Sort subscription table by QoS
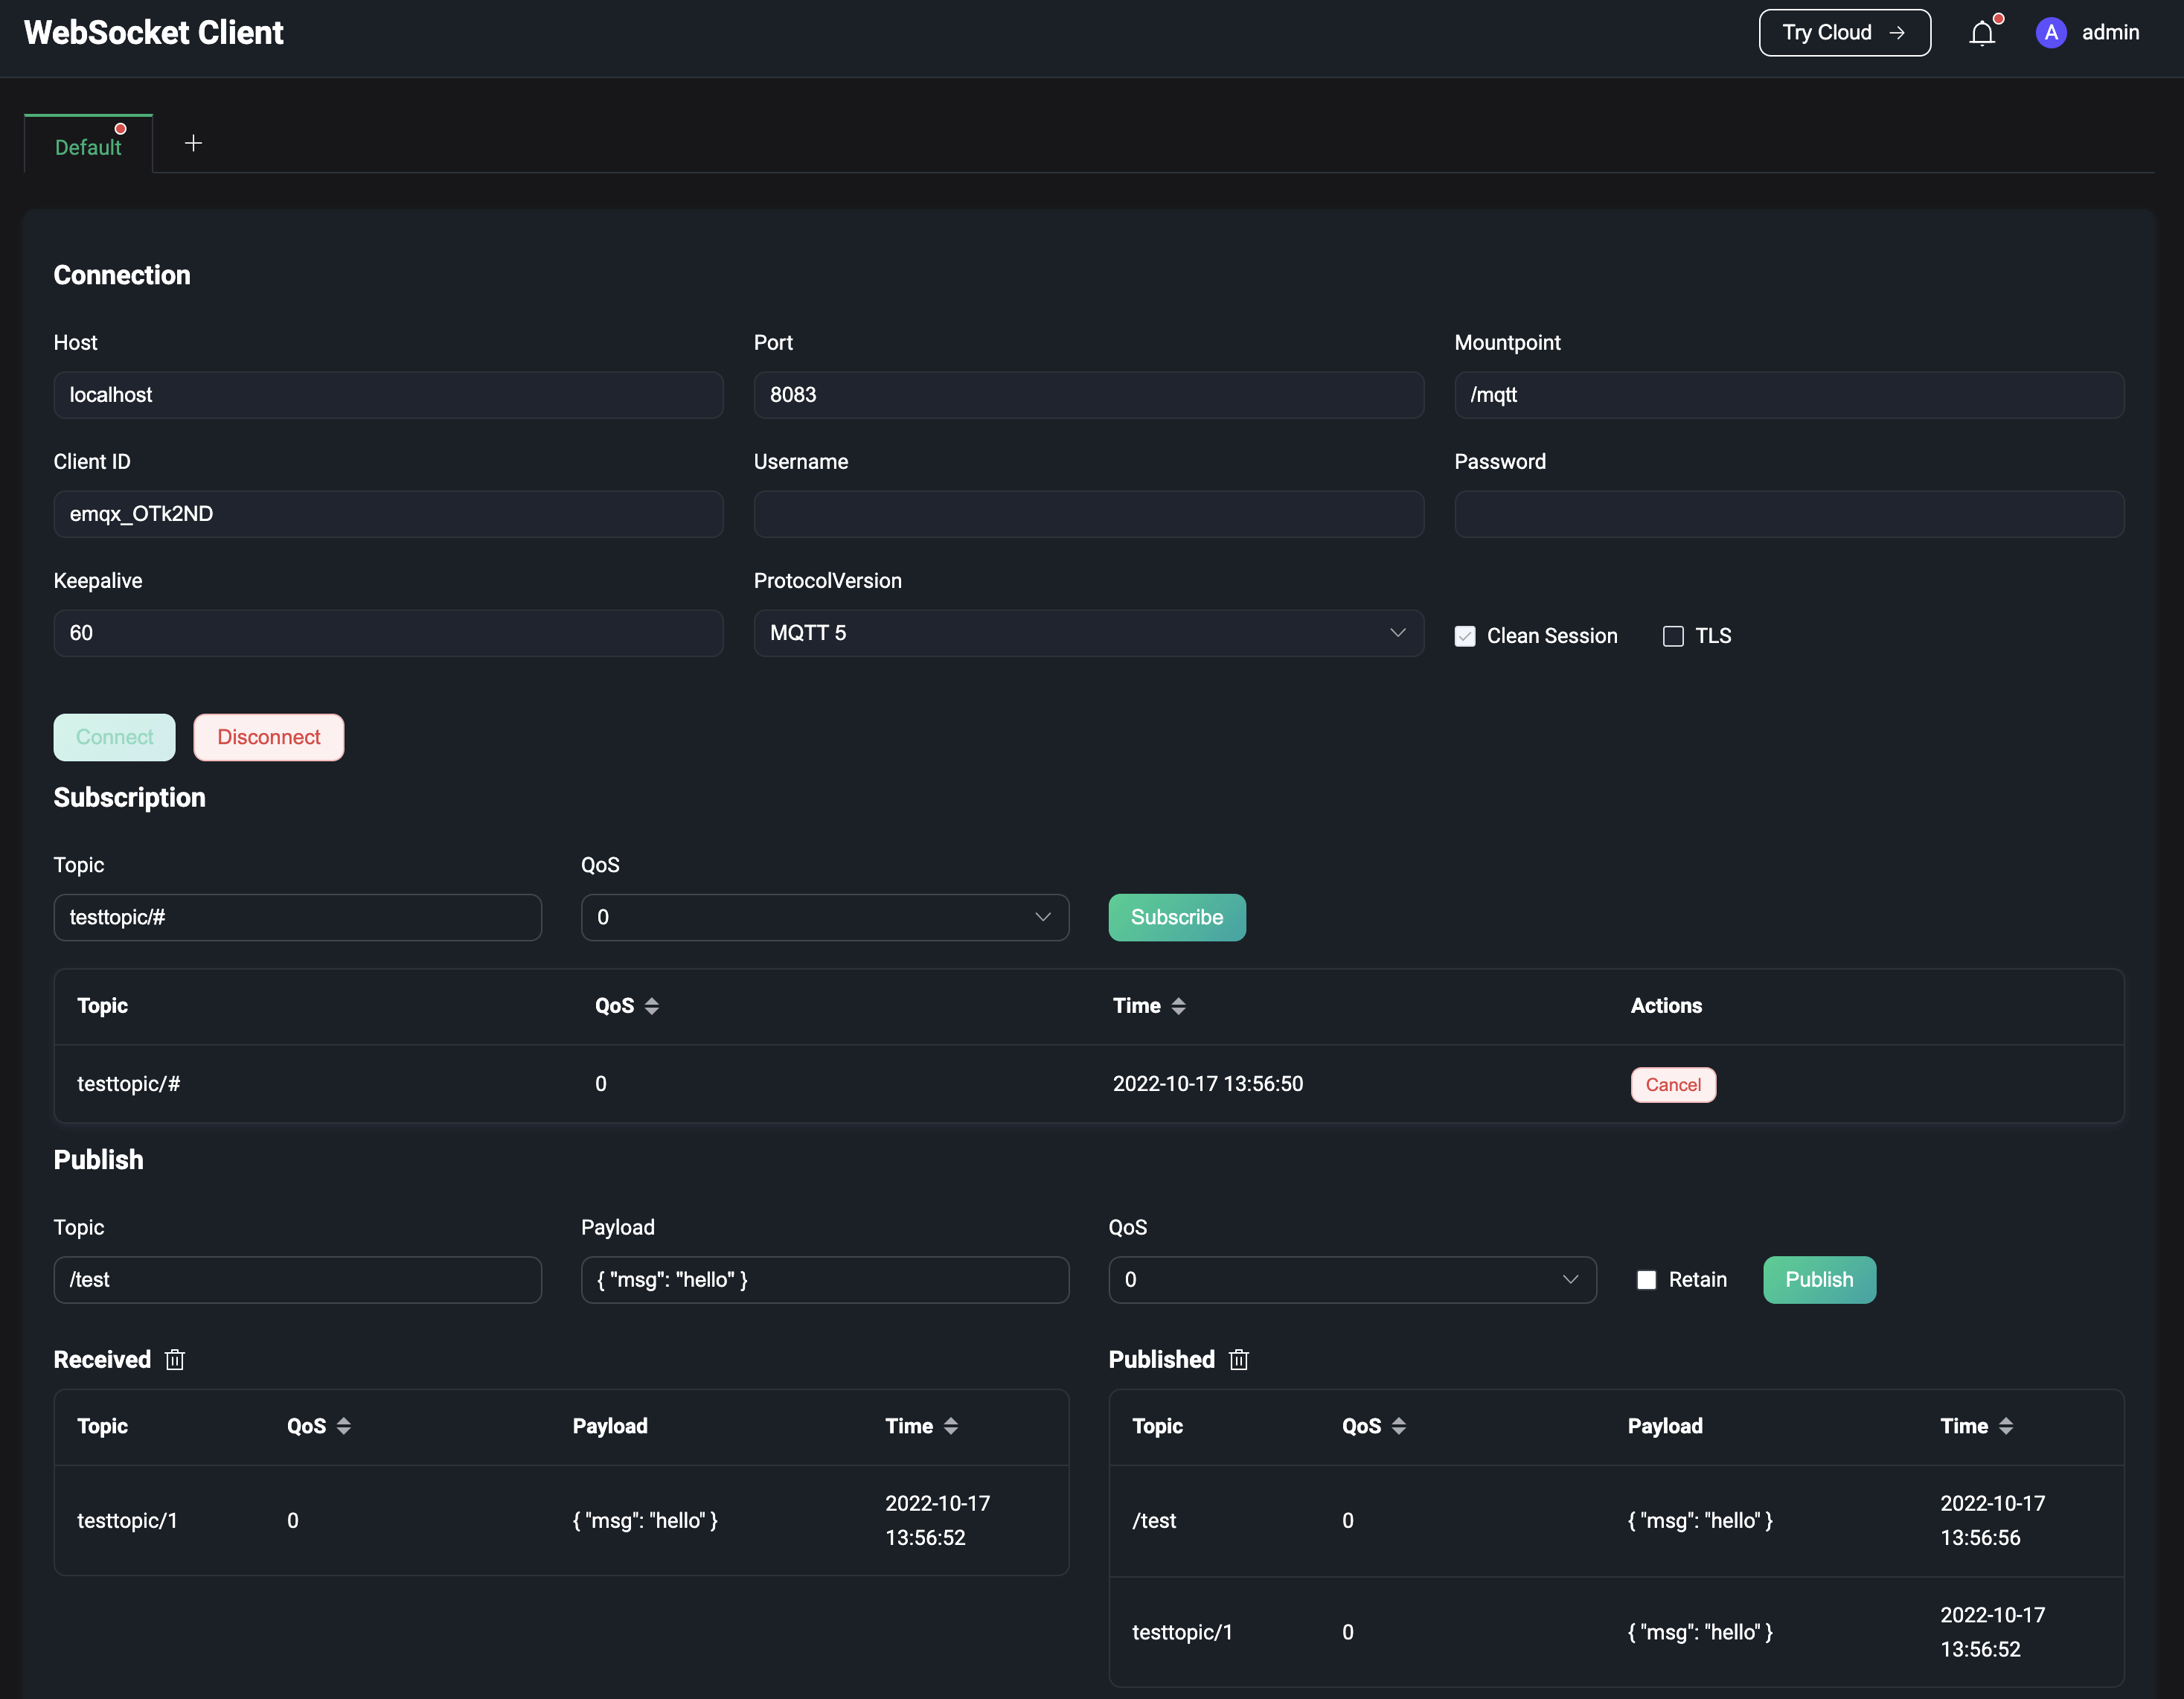Screen dimensions: 2184x1699 (651, 1006)
